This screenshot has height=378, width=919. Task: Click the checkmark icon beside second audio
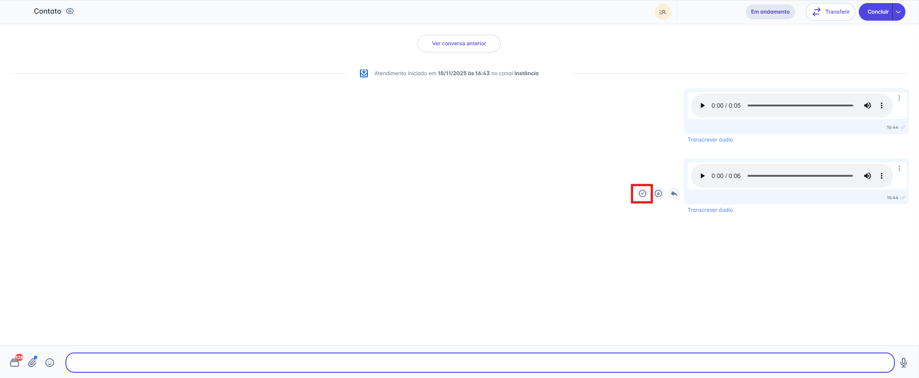point(642,193)
